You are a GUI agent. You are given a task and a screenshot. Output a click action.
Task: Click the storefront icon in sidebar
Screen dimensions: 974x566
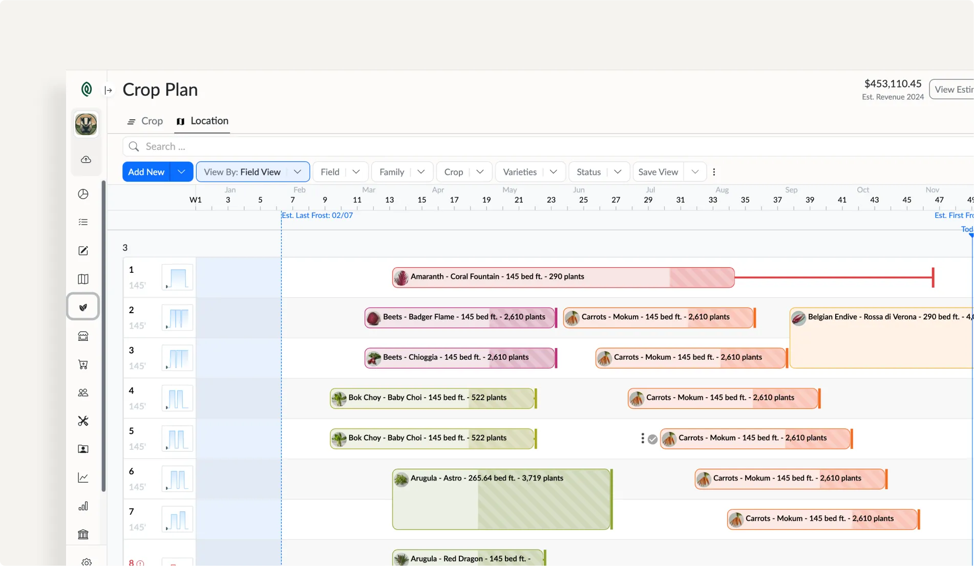[82, 336]
